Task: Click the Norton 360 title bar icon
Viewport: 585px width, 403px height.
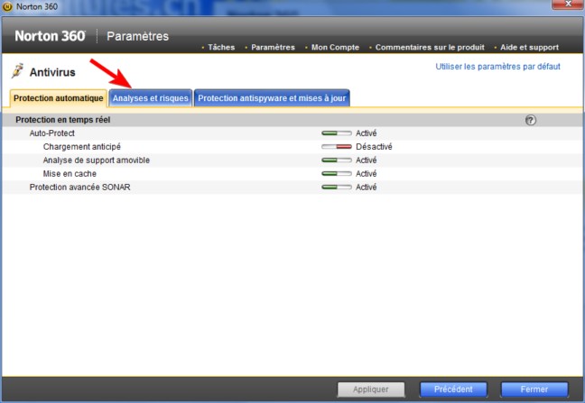Action: (7, 6)
